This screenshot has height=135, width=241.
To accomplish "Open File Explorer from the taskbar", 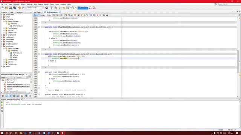I will (21, 133).
